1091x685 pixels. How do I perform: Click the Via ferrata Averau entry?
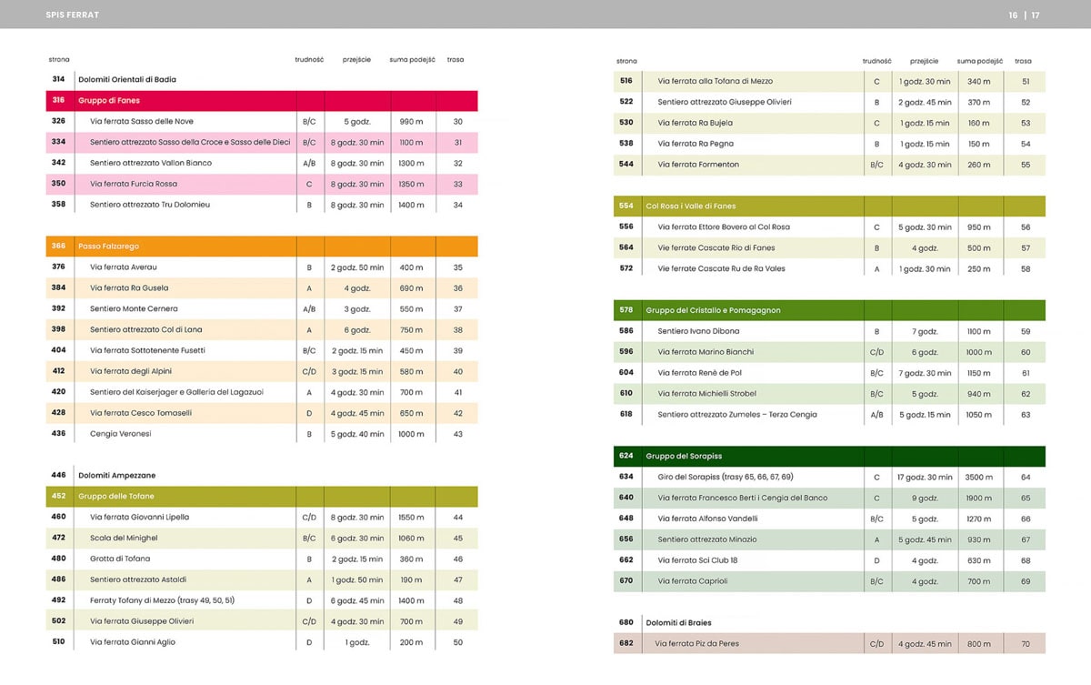(x=123, y=267)
